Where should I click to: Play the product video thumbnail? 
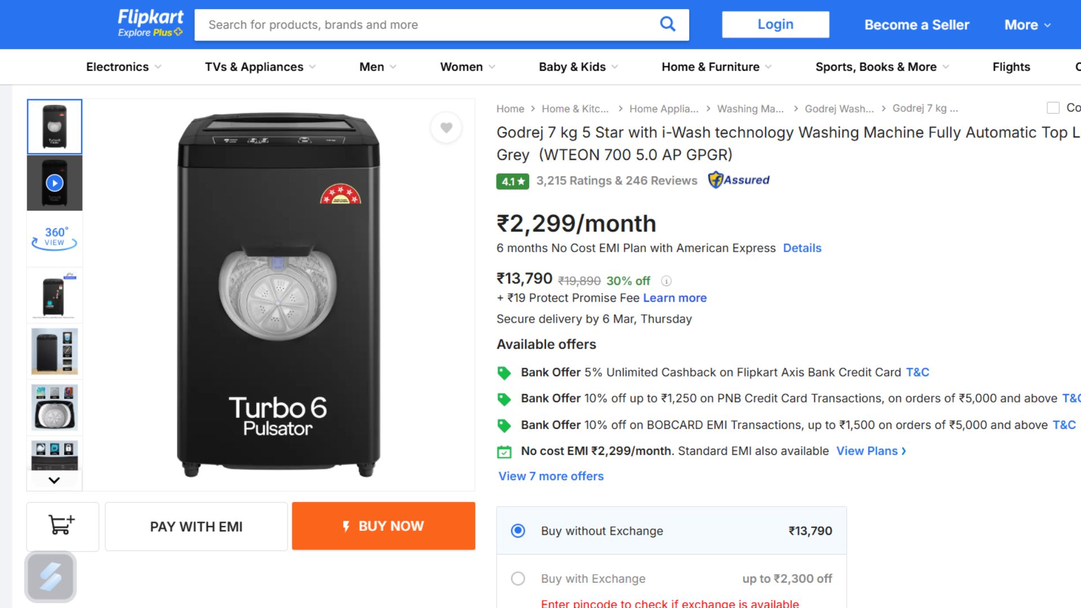point(55,183)
